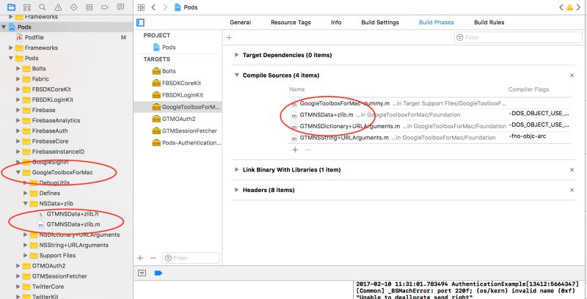This screenshot has height=299, width=587.
Task: Expand Link Binary With Libraries section
Action: pos(236,170)
